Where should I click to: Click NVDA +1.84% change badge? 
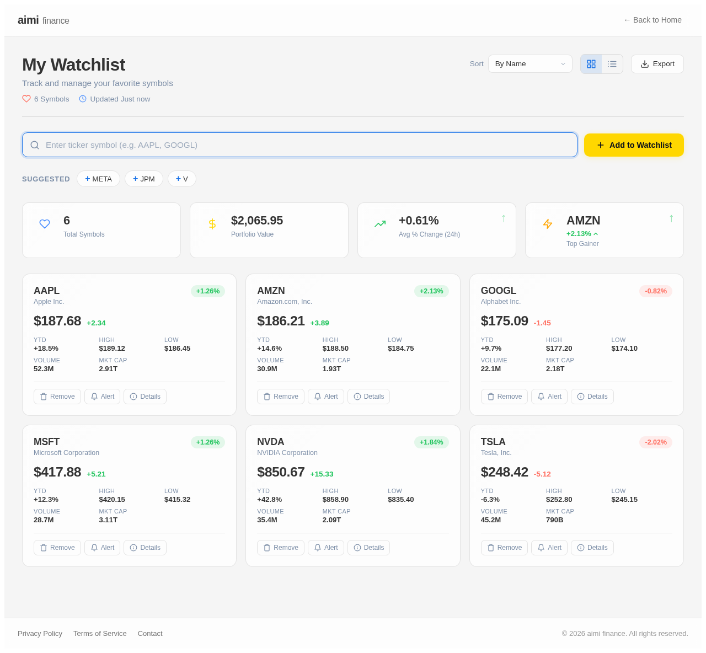point(431,442)
